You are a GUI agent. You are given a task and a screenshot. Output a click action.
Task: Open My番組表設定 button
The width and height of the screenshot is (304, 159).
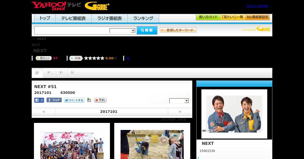257,17
